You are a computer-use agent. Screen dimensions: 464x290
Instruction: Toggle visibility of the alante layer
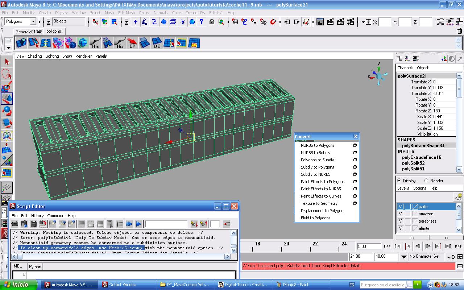point(400,228)
